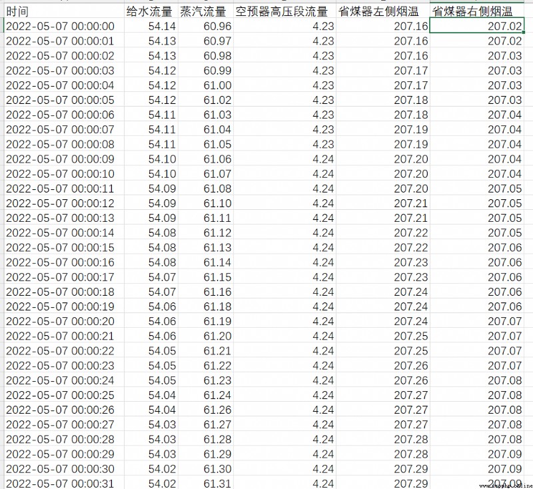Click timestamp cell 2022-05-07 00:00:25
533x489 pixels.
[64, 395]
